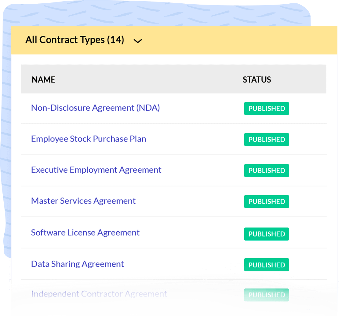
Task: Click the STATUS column header
Action: click(257, 80)
